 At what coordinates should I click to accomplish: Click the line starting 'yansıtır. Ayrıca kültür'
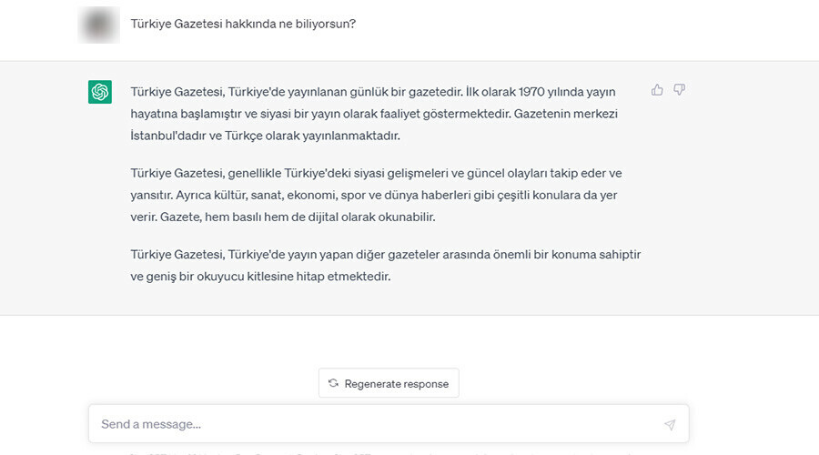pyautogui.click(x=374, y=195)
